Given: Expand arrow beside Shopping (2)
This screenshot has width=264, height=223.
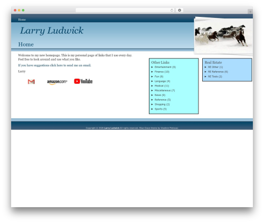Looking at the screenshot, I should point(152,104).
